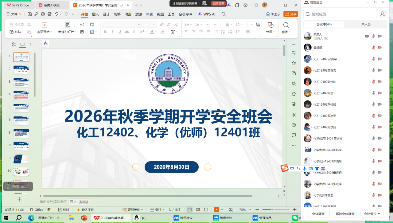393x223 pixels.
Task: Click the t-shirt theme icon in right sidebar
Action: tap(294, 94)
